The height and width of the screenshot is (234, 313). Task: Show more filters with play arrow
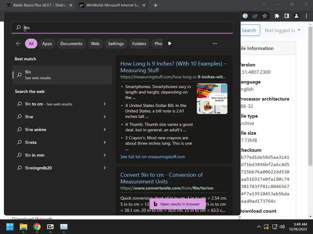tap(170, 43)
